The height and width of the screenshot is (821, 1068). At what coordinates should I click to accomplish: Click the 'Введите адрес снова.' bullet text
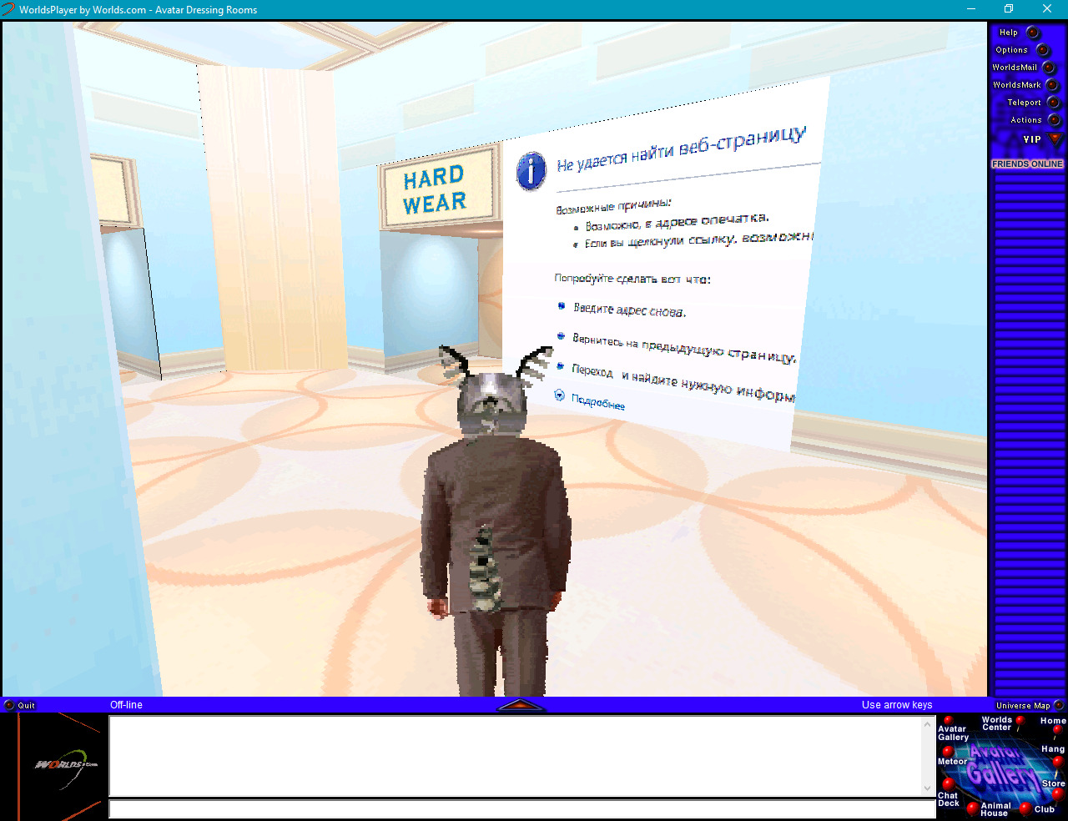coord(630,310)
